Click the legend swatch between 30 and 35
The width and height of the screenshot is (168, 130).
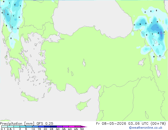pos(60,127)
